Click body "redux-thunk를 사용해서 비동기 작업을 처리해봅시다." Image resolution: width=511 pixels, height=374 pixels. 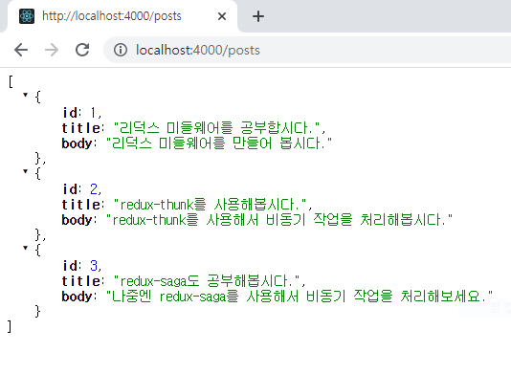(279, 220)
